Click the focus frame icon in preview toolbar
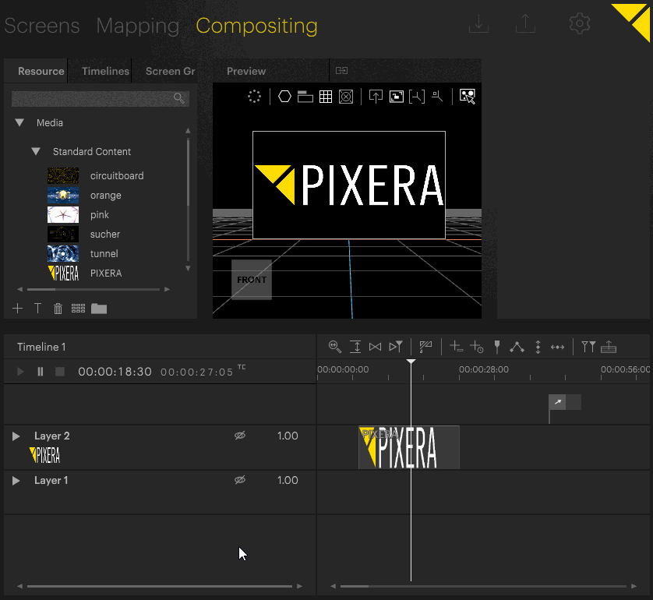This screenshot has height=600, width=653. (396, 97)
